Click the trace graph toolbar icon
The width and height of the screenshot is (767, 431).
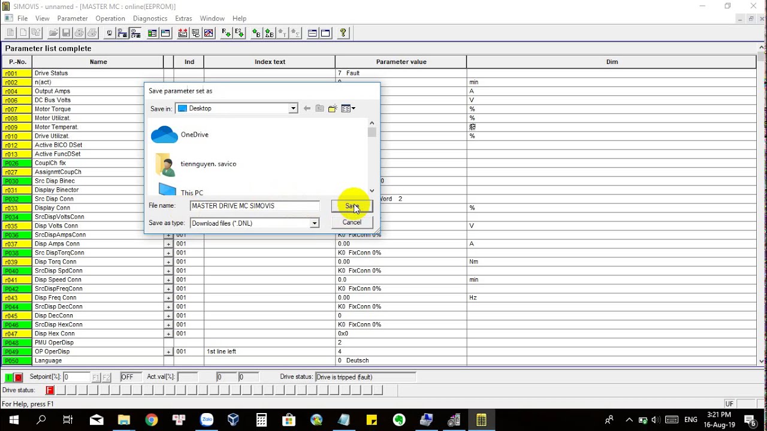tap(209, 33)
